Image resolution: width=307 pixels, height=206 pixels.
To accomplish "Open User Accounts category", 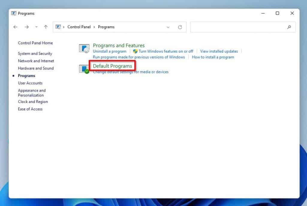I will click(30, 83).
